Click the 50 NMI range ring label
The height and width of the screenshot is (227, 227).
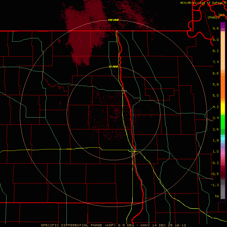pos(113,67)
